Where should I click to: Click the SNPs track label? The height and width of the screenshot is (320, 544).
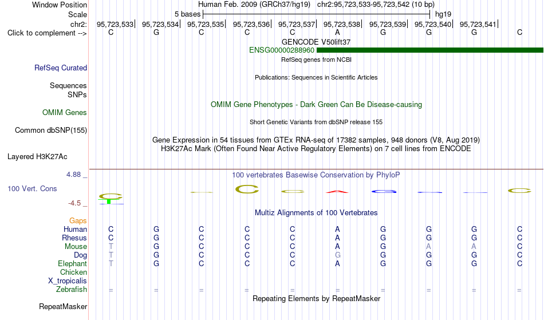[77, 94]
